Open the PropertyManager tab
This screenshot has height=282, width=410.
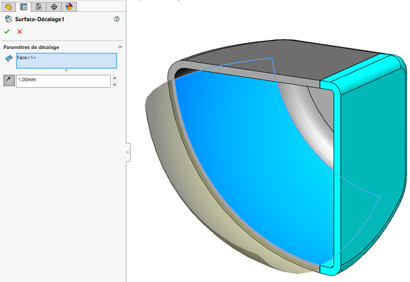(x=23, y=6)
